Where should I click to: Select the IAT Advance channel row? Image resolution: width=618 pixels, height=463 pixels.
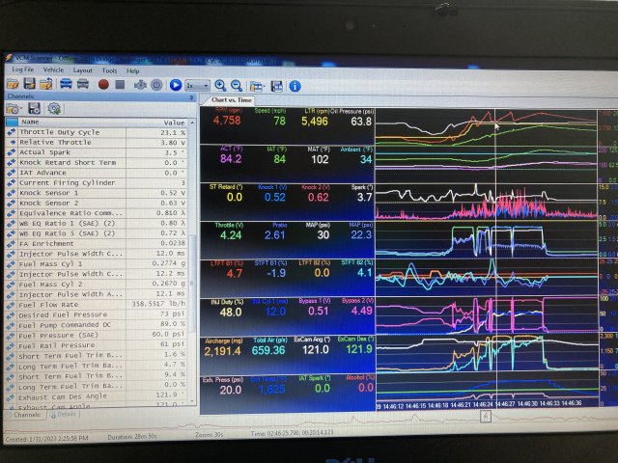(x=97, y=173)
